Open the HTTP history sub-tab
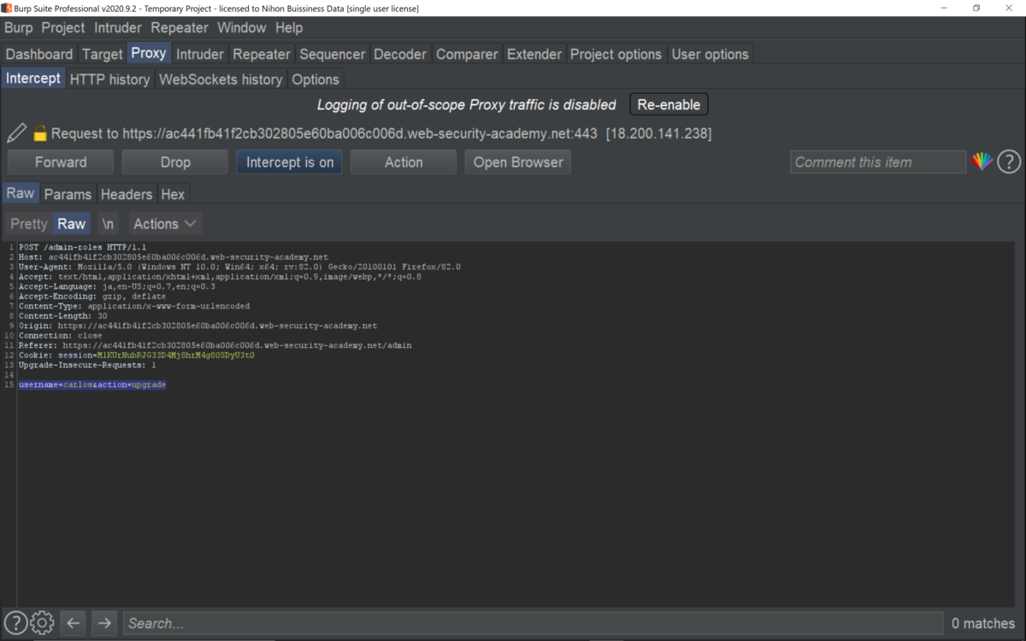Screen dimensions: 1026x641 (110, 79)
